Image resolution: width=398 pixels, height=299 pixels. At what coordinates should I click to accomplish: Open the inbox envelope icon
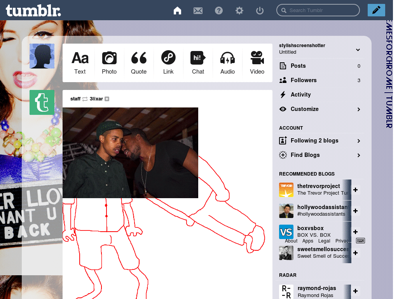click(198, 11)
